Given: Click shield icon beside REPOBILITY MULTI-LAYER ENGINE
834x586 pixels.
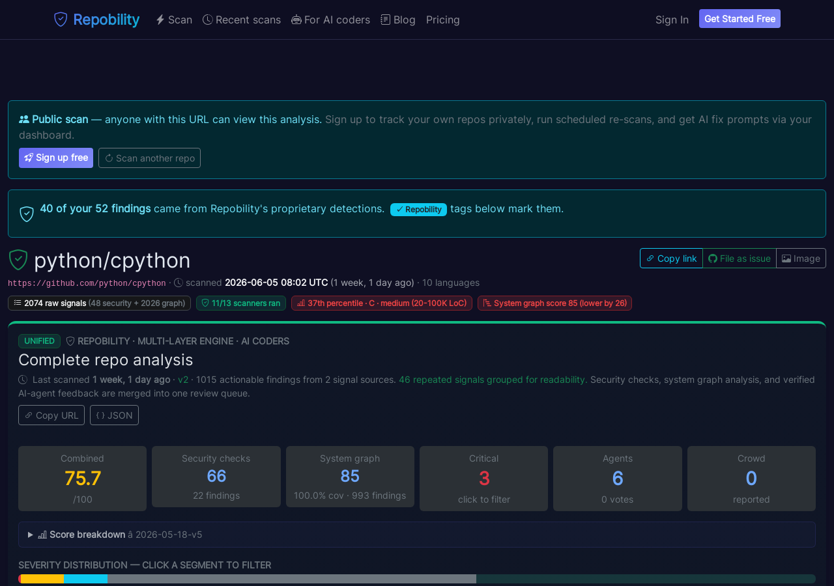Looking at the screenshot, I should (x=70, y=341).
